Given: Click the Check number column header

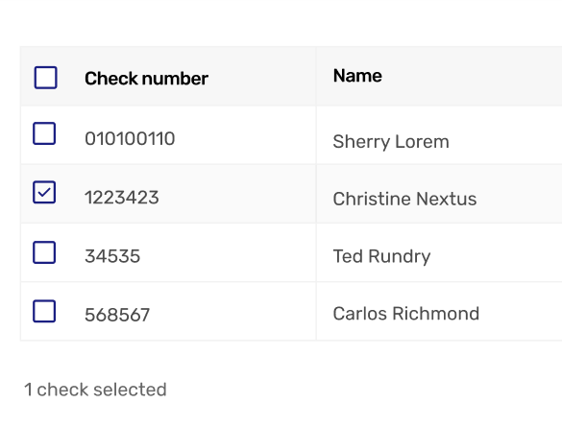Looking at the screenshot, I should click(146, 79).
